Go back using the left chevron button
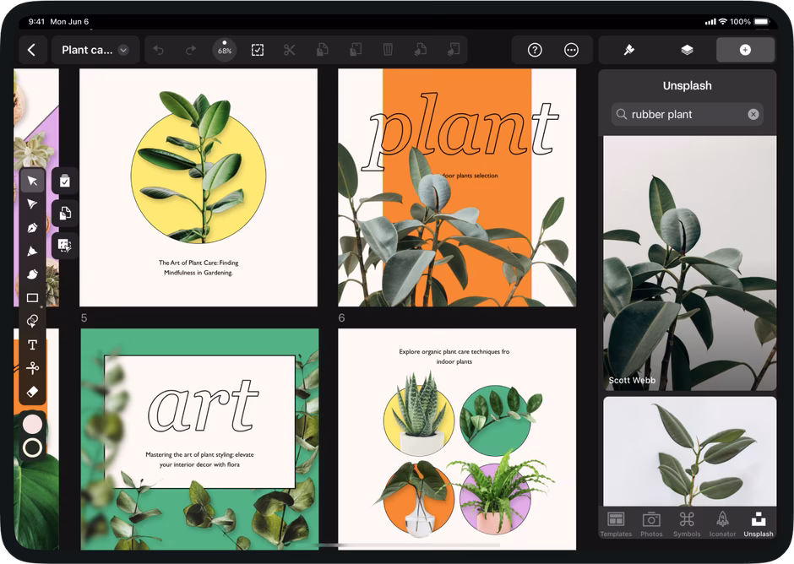Viewport: 794px width, 564px height. pos(31,50)
